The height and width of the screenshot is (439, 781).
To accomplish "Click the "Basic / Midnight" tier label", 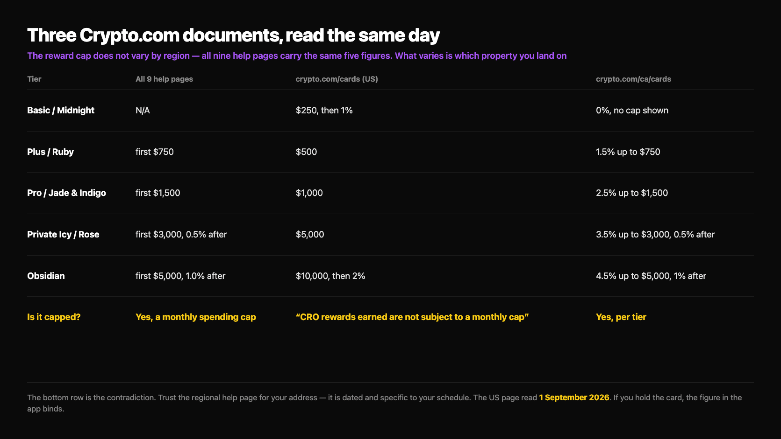I will pyautogui.click(x=61, y=111).
